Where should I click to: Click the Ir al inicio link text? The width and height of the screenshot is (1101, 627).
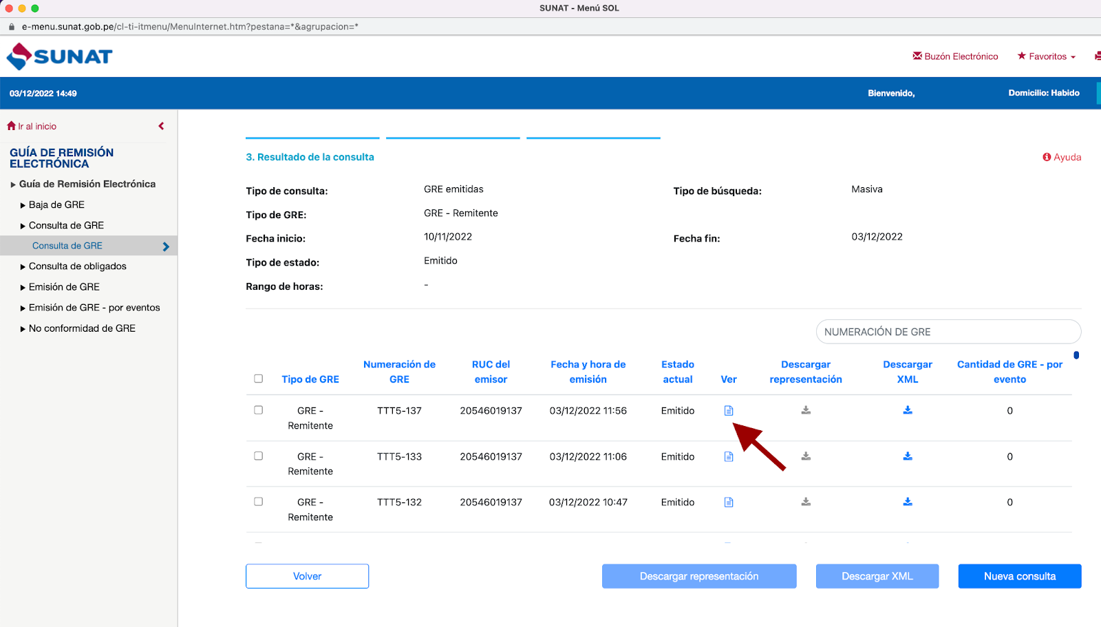(x=37, y=127)
